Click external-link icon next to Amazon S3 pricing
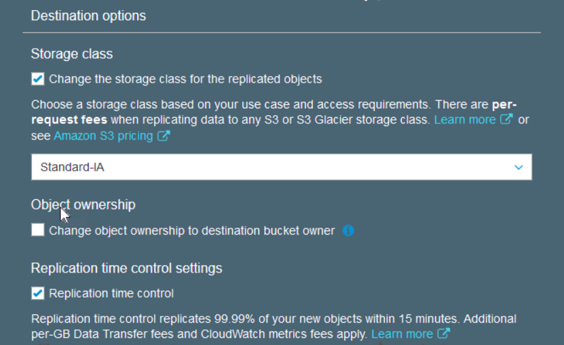Viewport: 564px width, 345px height. (164, 136)
